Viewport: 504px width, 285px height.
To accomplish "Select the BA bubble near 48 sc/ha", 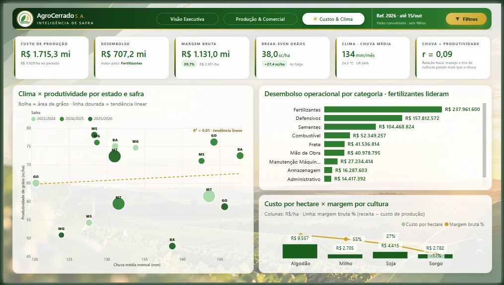I will click(172, 246).
